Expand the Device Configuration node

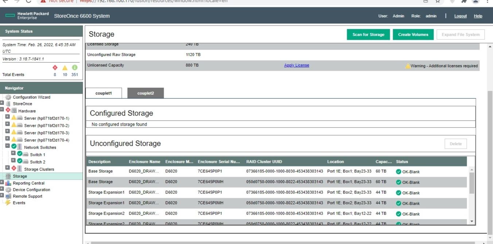click(2, 189)
